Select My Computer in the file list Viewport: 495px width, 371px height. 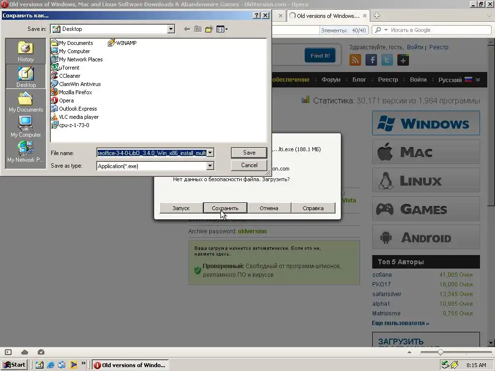(x=71, y=51)
